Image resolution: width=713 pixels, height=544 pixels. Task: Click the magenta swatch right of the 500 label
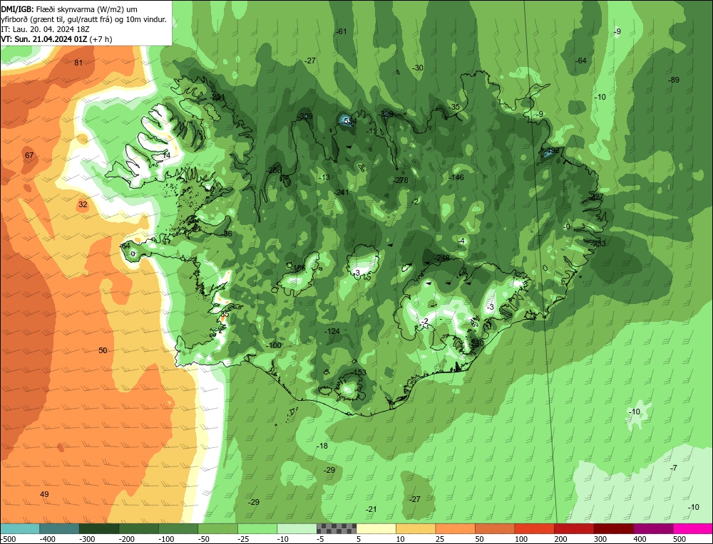click(x=693, y=529)
